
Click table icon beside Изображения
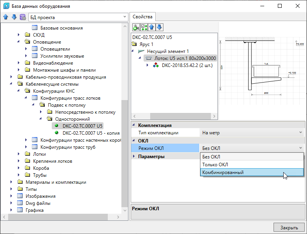20,196
